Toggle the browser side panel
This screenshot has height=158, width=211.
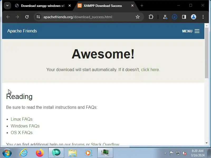pyautogui.click(x=184, y=17)
